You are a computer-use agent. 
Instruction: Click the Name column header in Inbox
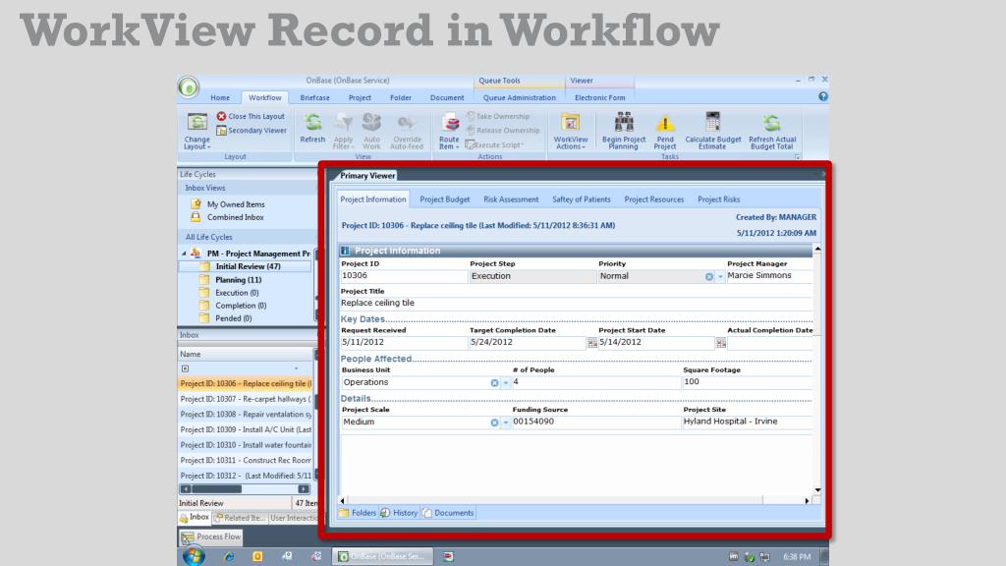pyautogui.click(x=246, y=354)
